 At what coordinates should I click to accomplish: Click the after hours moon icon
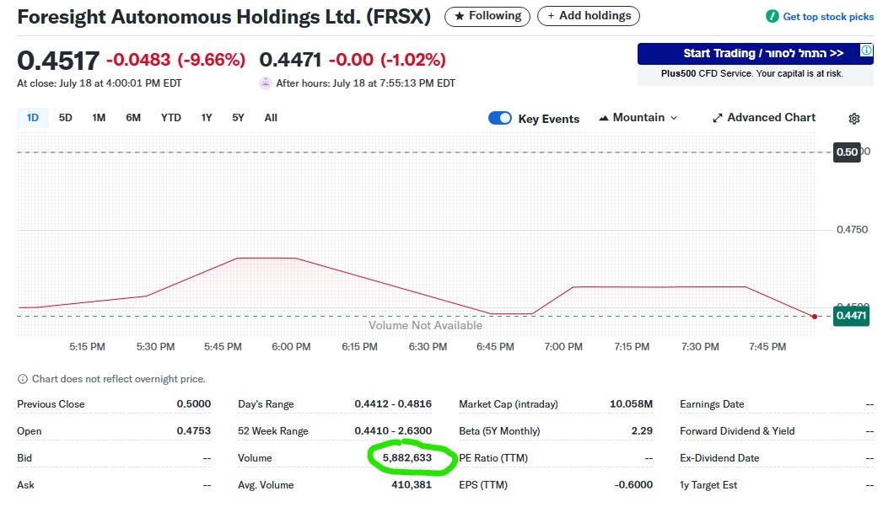(x=266, y=83)
